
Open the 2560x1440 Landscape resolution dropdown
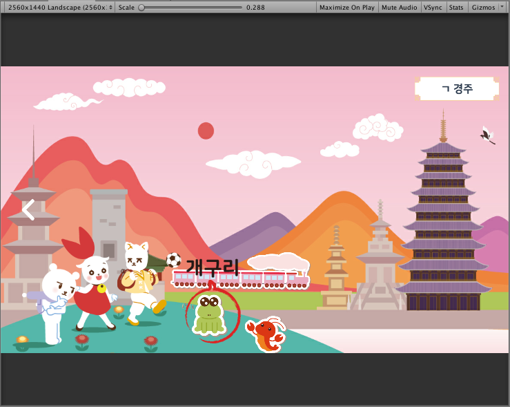point(60,7)
